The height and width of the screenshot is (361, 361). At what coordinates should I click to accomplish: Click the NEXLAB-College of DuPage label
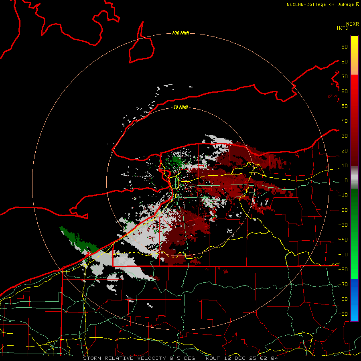(x=323, y=4)
